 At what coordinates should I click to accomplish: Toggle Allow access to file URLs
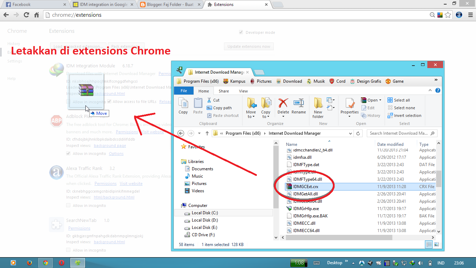(x=110, y=102)
